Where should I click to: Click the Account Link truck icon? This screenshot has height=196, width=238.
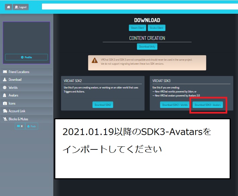pyautogui.click(x=5, y=111)
